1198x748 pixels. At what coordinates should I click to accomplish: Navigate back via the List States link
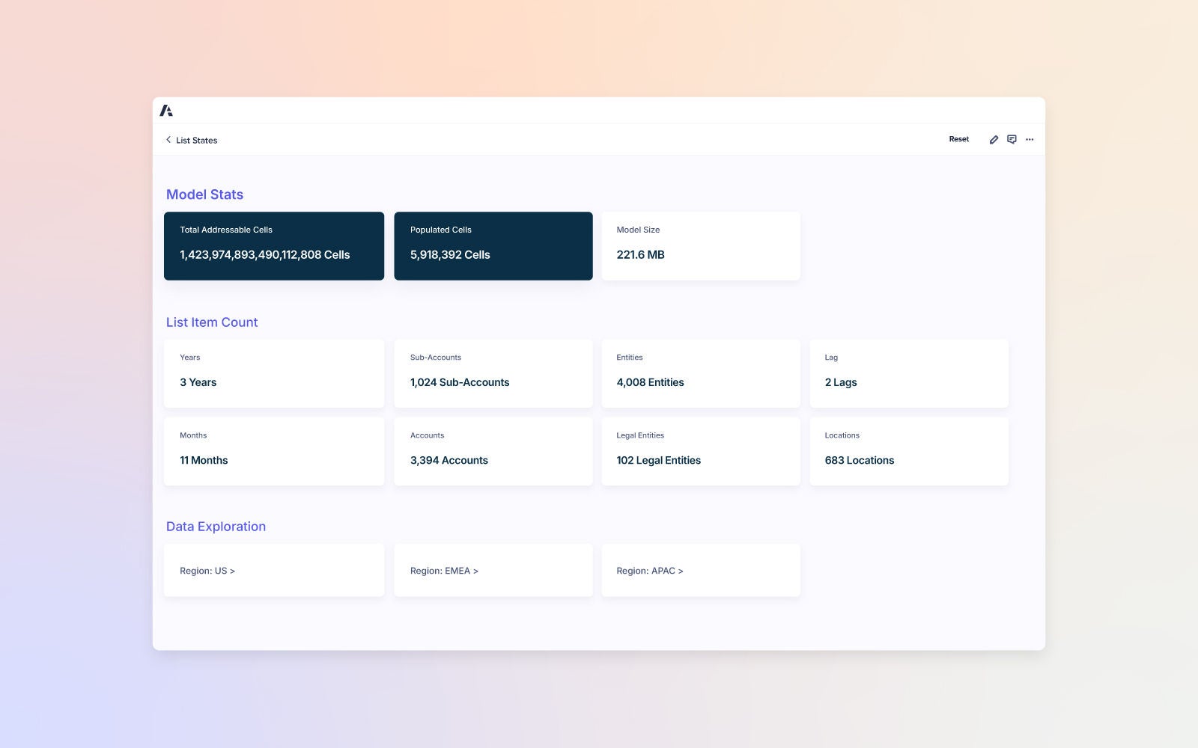(196, 140)
